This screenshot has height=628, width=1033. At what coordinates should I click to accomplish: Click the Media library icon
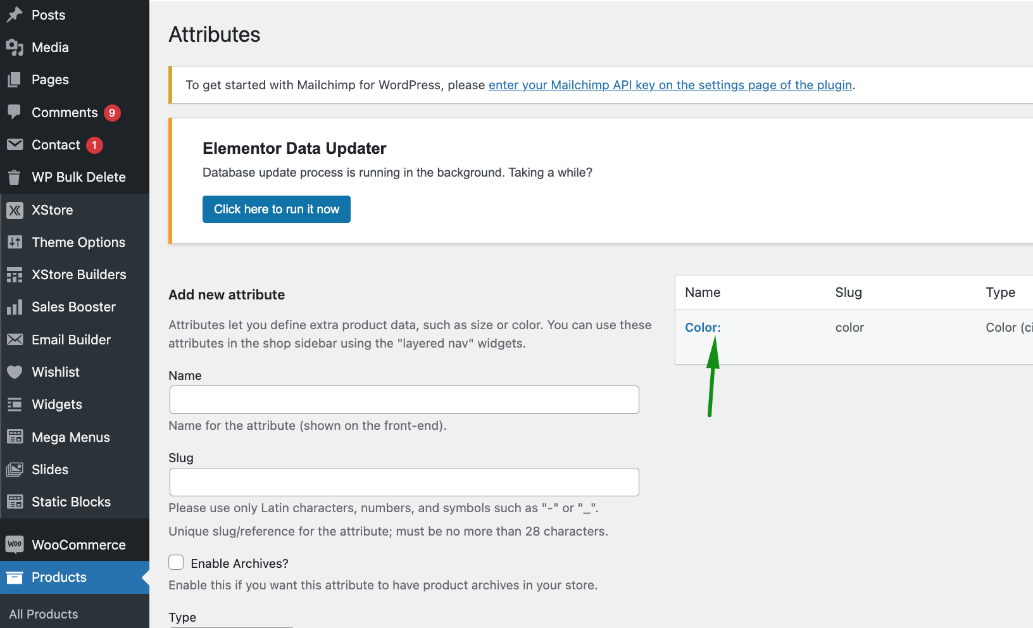coord(15,47)
